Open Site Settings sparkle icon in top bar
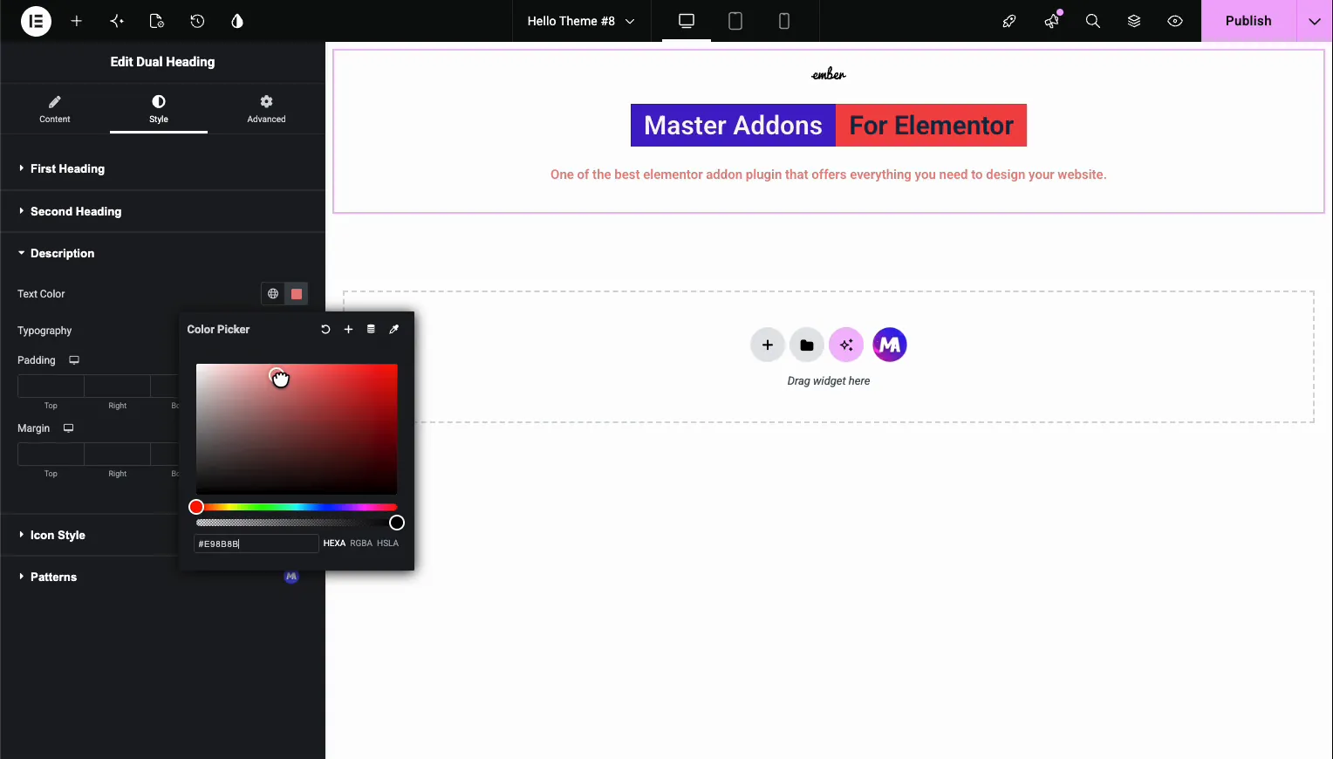1333x759 pixels. [117, 21]
